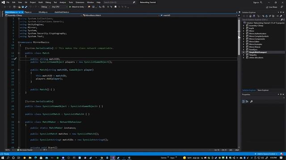Open the View menu

tap(20, 2)
